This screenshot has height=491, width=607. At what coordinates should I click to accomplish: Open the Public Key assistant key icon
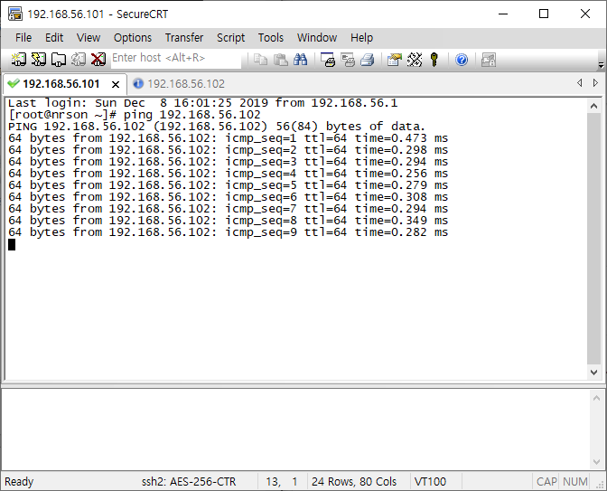[434, 60]
